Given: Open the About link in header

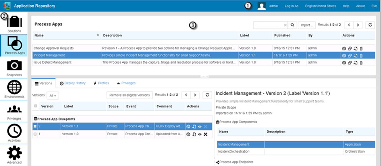Looking at the screenshot, I should pyautogui.click(x=361, y=6).
